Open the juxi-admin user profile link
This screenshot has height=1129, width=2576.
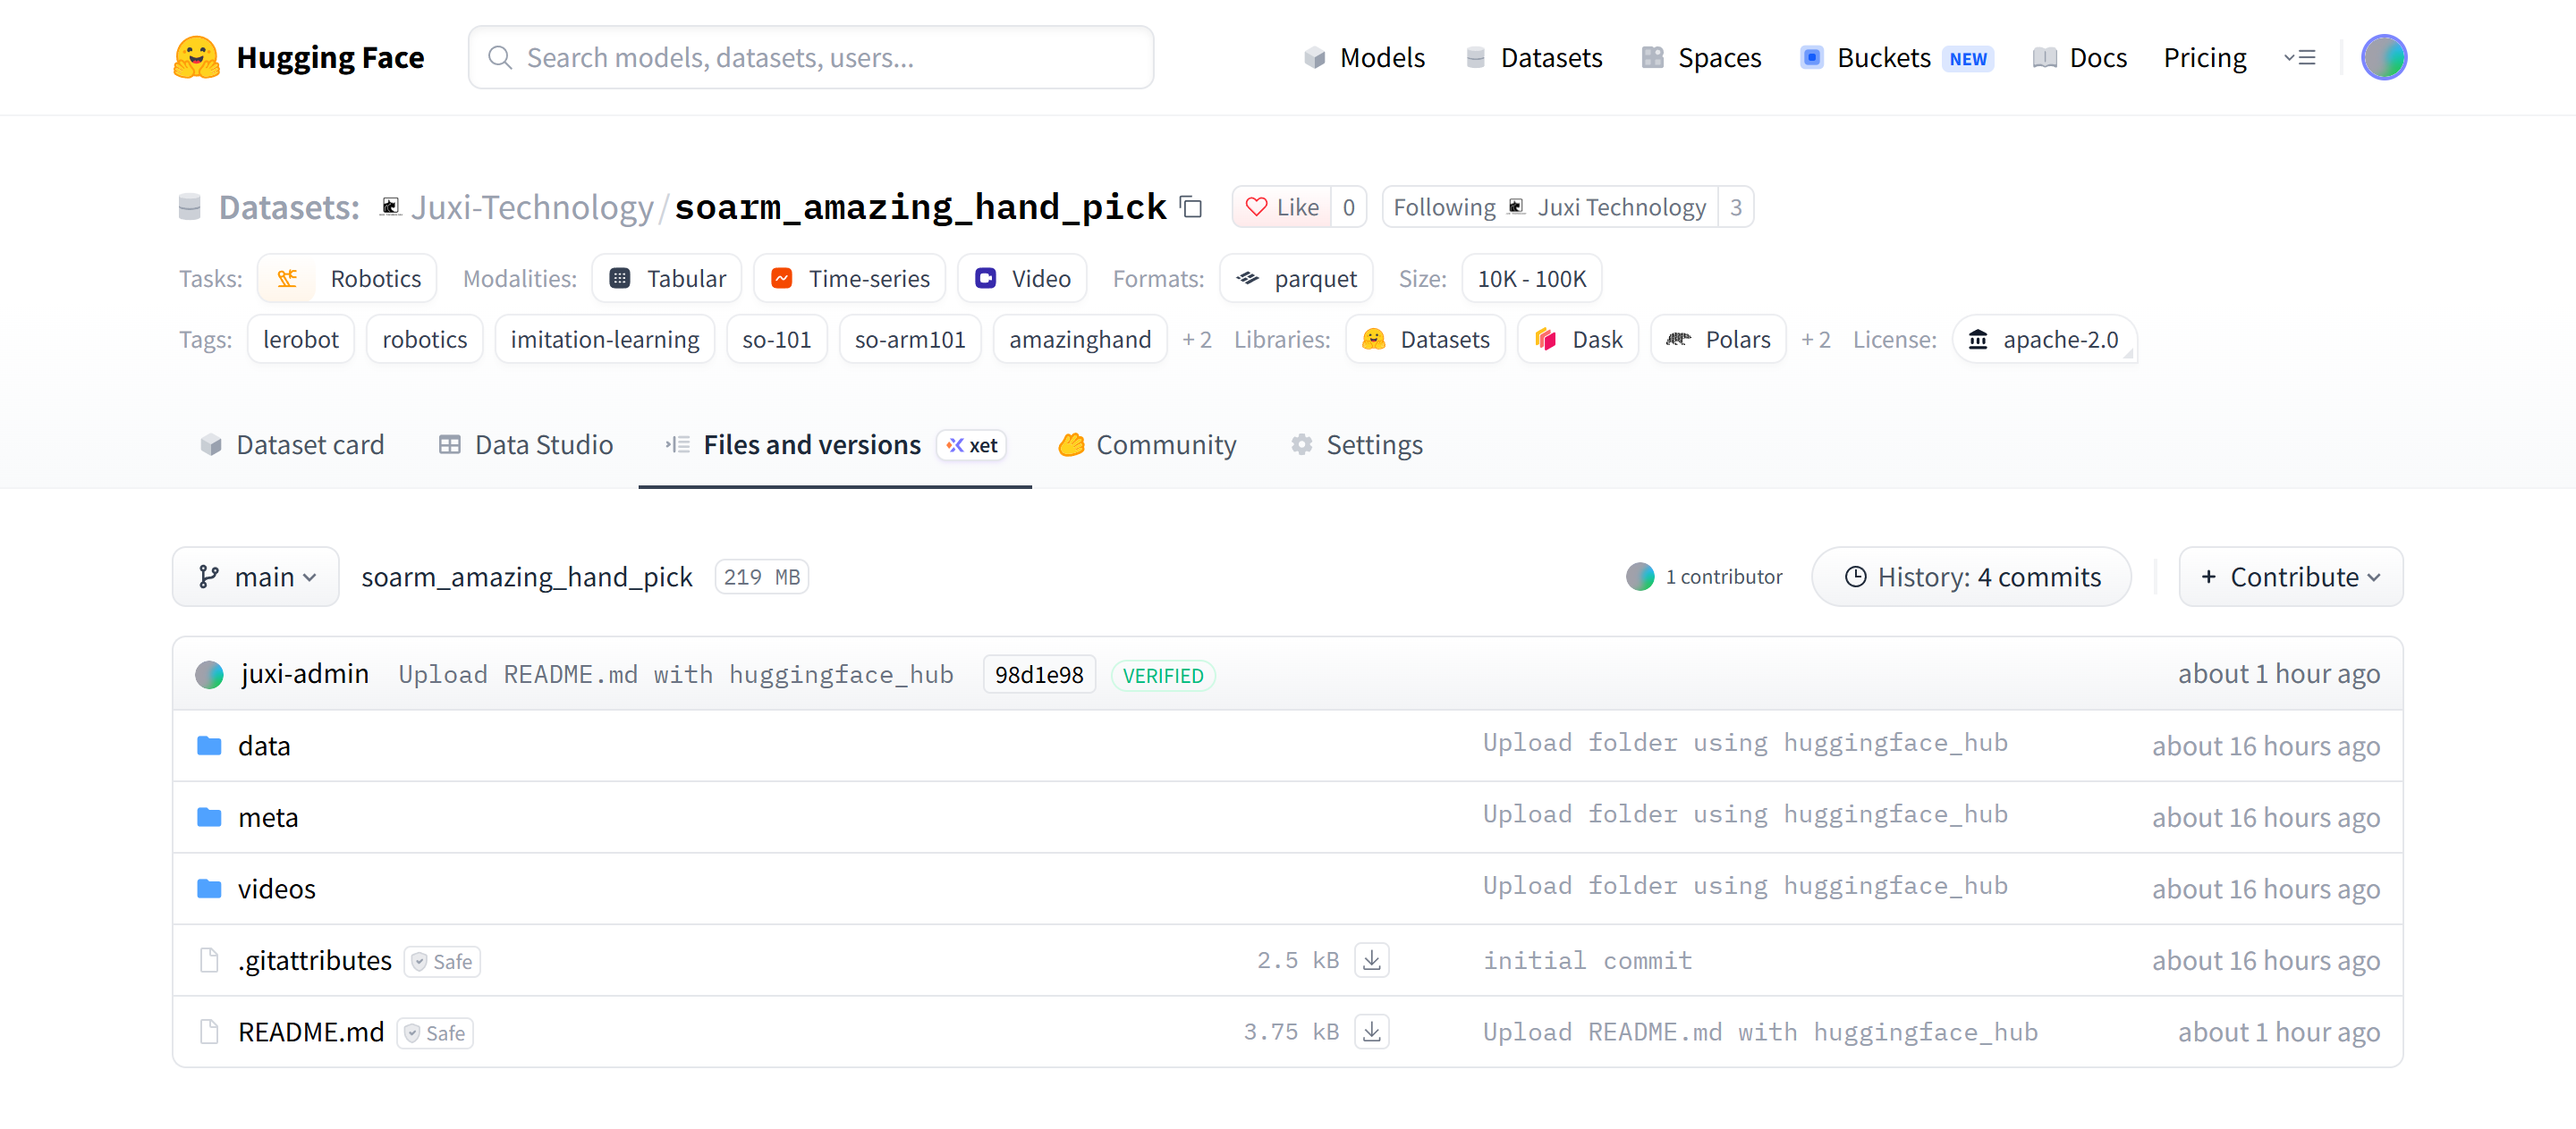pyautogui.click(x=305, y=674)
